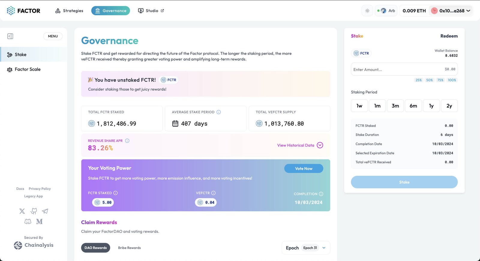Switch to the Redeem tab
The image size is (480, 261).
pyautogui.click(x=449, y=36)
